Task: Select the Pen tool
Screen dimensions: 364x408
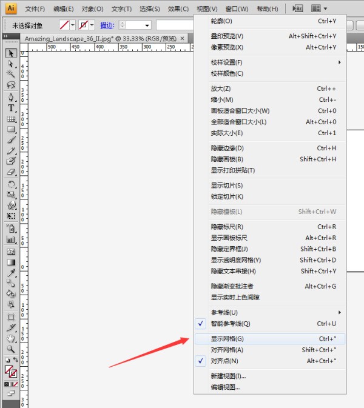Action: click(11, 97)
